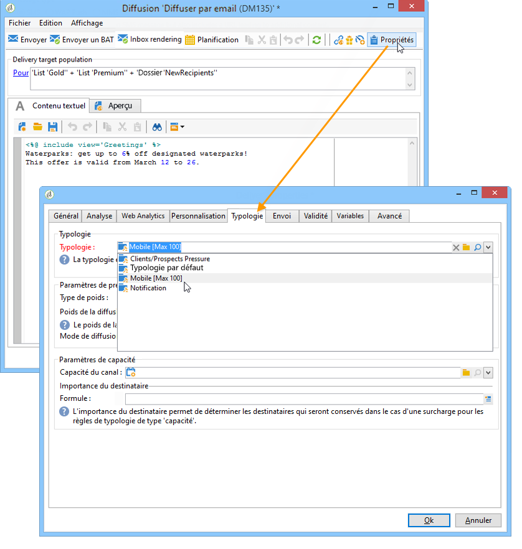Click the seed/refresh gear icon beside Propriétés
This screenshot has height=549, width=522.
point(360,40)
